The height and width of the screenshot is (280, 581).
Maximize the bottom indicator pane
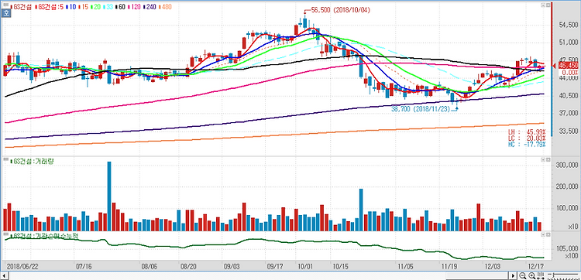[543, 234]
